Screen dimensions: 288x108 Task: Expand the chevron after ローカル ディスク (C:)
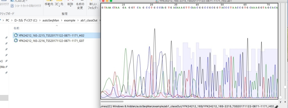[x=40, y=20]
